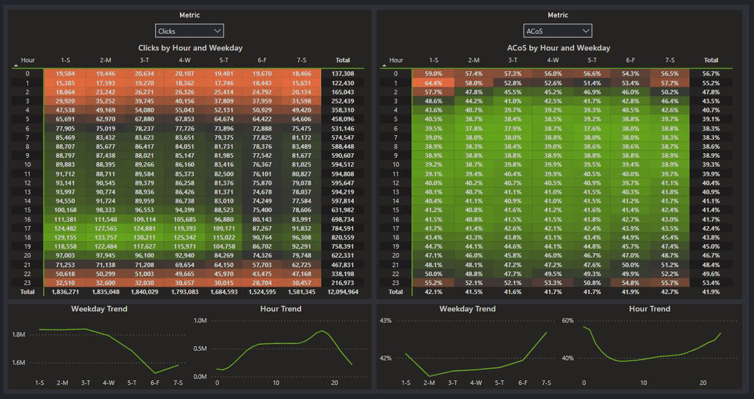Click the Clicks by Hour and Weekday title
Viewport: 754px width, 399px height.
click(x=190, y=48)
